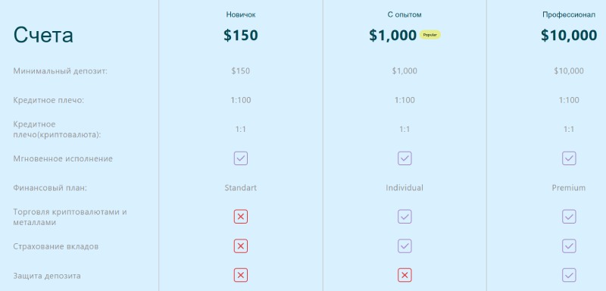Image resolution: width=606 pixels, height=291 pixels.
Task: Click the yellow Popular badge
Action: pyautogui.click(x=430, y=35)
